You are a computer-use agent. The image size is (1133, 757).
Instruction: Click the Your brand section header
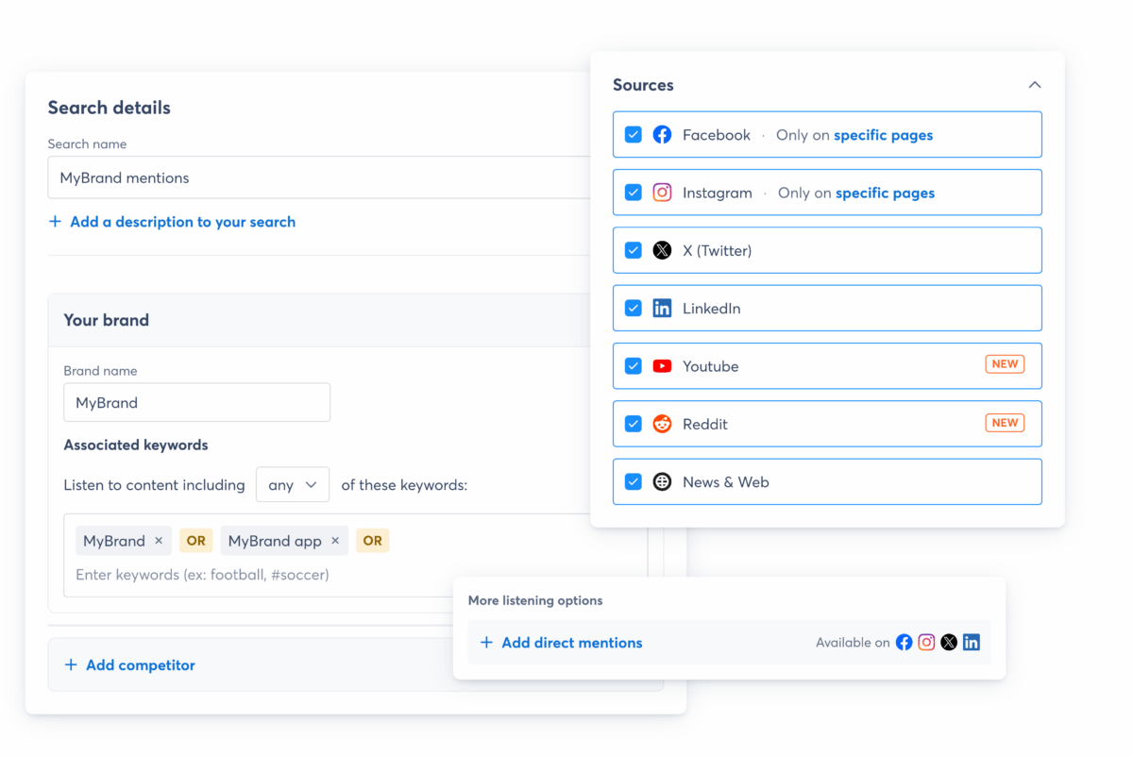107,320
